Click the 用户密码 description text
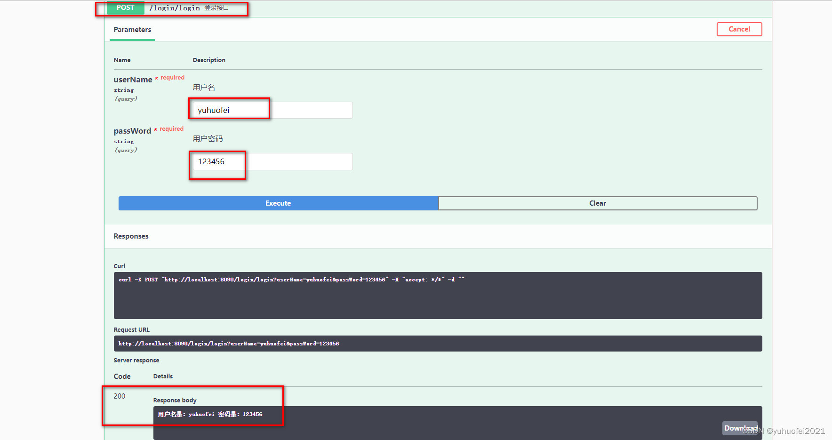 tap(208, 139)
